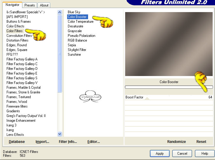Choose the RGB Balance filter
Screen dimensions: 215x160
pyautogui.click(x=77, y=40)
